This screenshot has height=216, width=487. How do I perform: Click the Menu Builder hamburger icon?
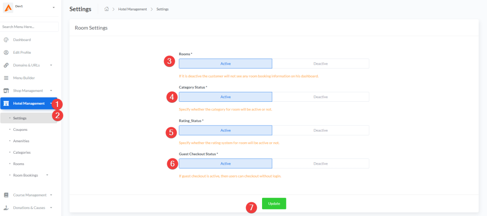tap(6, 78)
